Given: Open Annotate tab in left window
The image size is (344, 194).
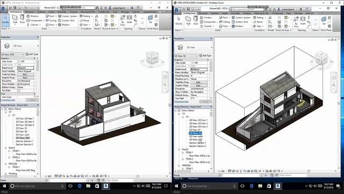Looking at the screenshot, I should pyautogui.click(x=62, y=12).
